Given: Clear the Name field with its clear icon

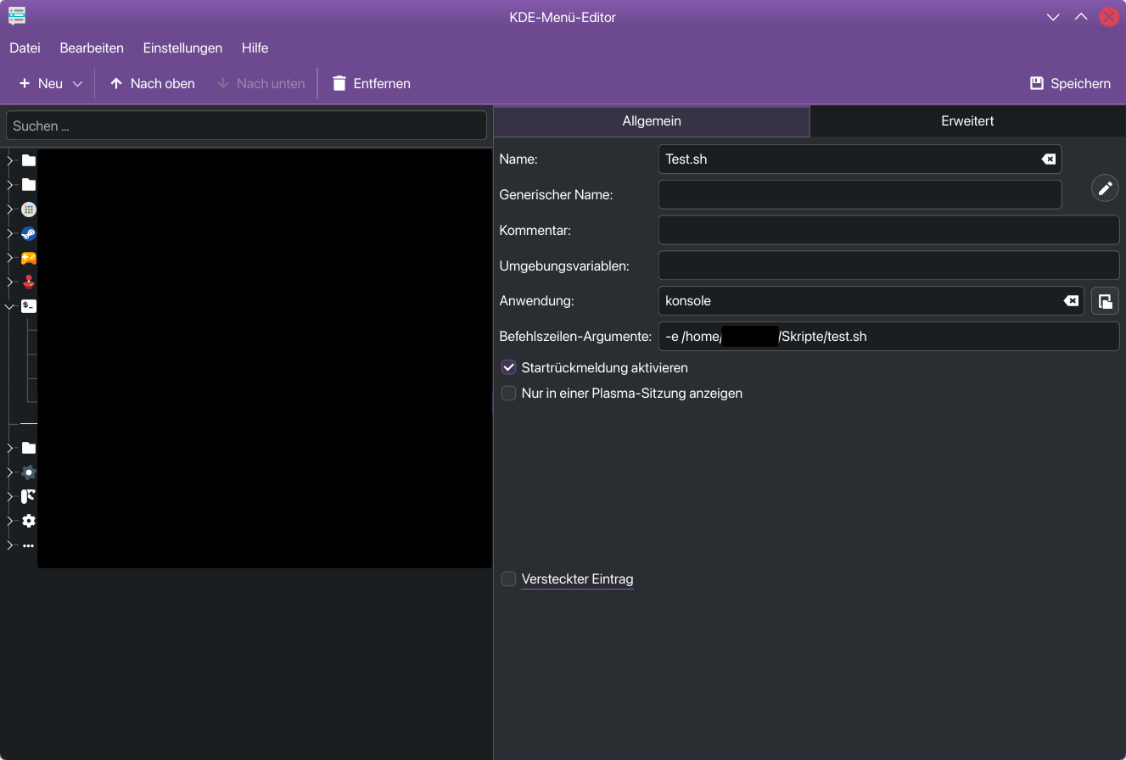Looking at the screenshot, I should pyautogui.click(x=1049, y=159).
